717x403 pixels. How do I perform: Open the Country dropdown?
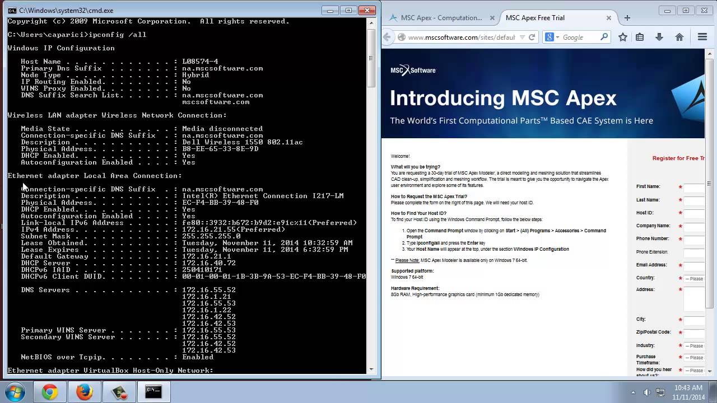click(694, 278)
